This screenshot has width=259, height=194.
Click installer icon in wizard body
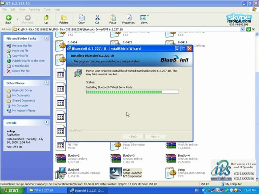pos(78,73)
